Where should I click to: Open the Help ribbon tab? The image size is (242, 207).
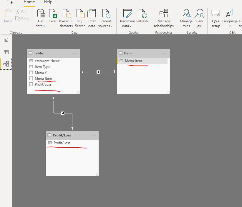point(48,2)
